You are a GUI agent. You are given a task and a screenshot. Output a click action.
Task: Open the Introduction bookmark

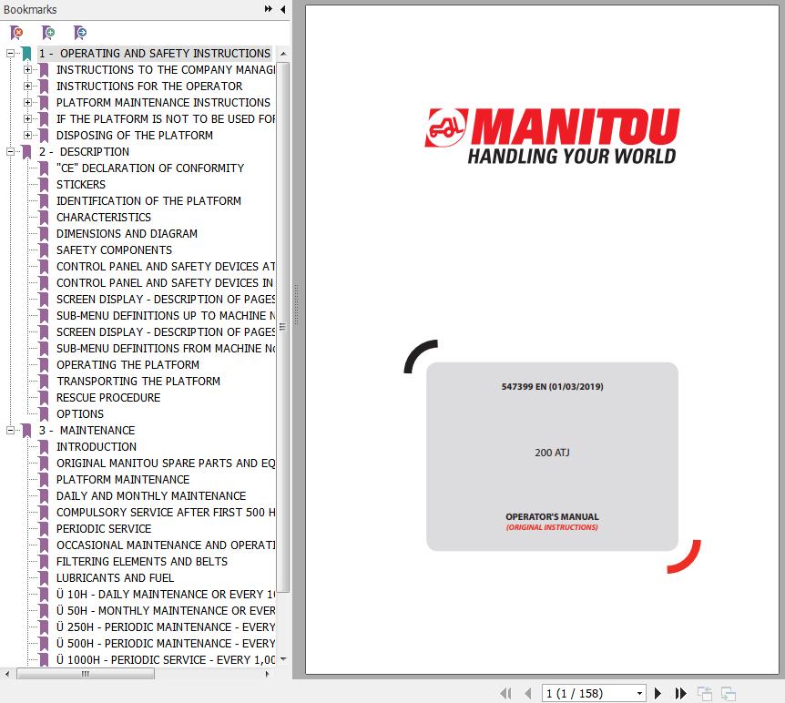coord(97,446)
